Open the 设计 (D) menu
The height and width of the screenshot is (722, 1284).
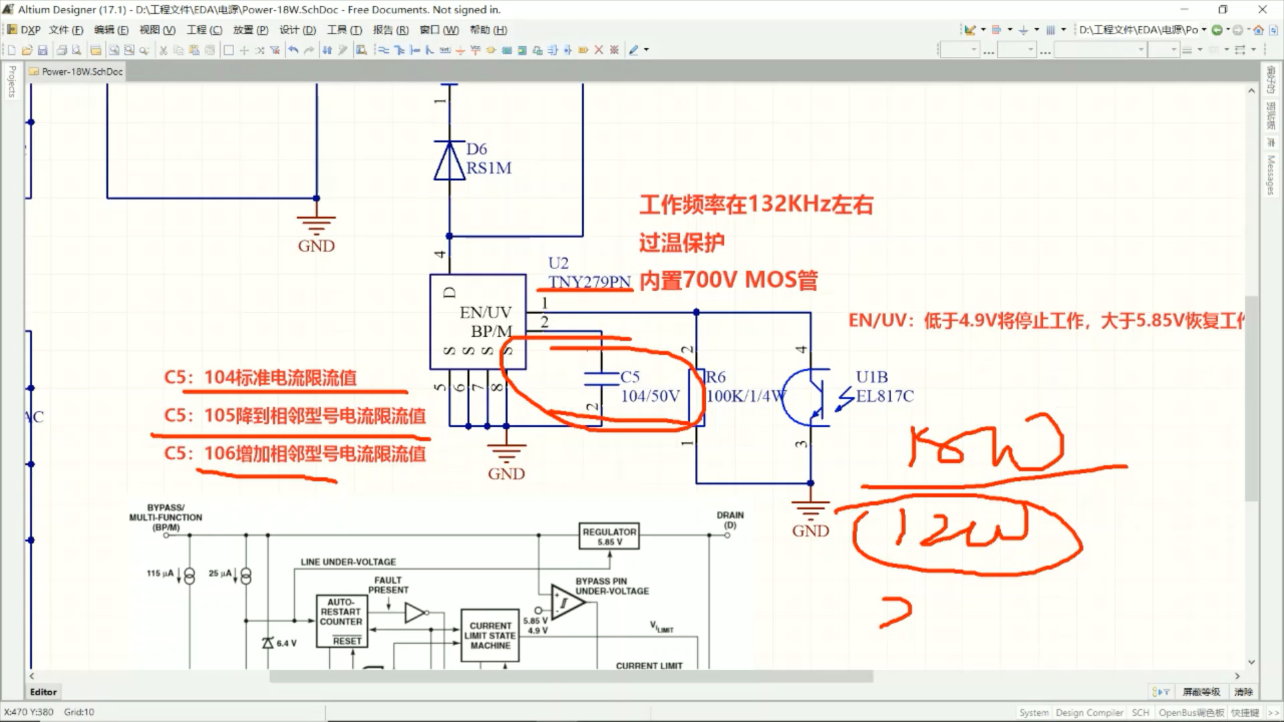pyautogui.click(x=298, y=29)
